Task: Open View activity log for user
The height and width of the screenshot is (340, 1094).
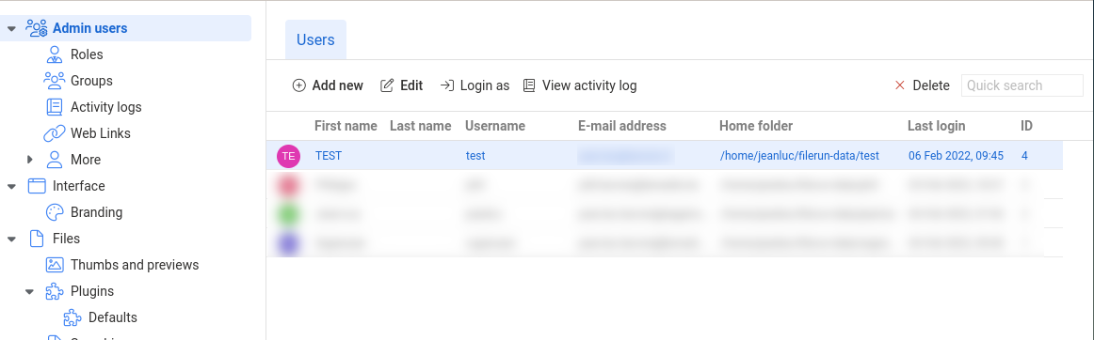Action: (579, 85)
